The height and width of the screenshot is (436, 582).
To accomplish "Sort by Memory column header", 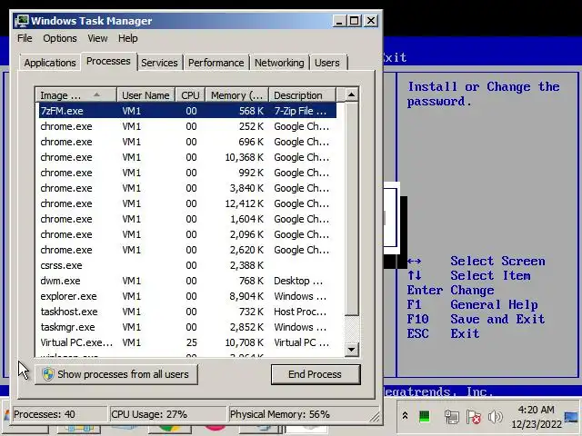I will (x=236, y=95).
